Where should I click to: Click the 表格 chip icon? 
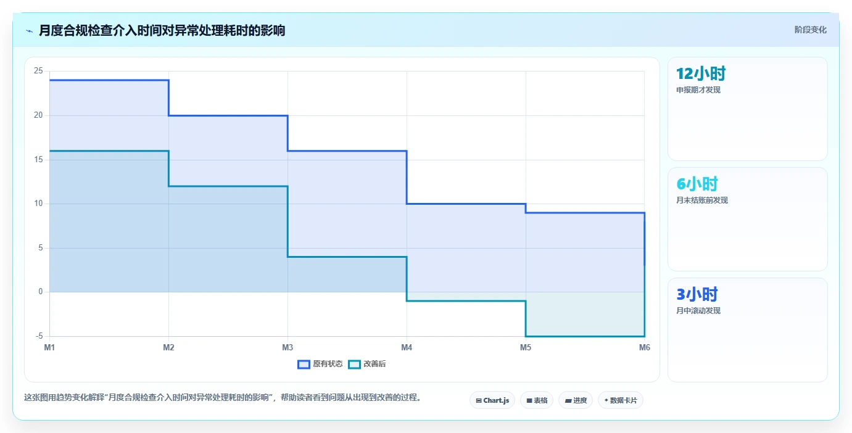pyautogui.click(x=529, y=401)
